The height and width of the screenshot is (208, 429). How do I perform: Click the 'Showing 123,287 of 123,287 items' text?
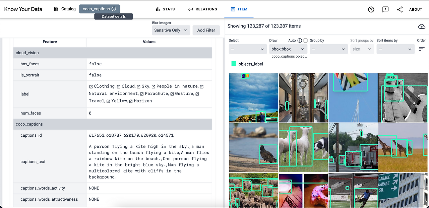[264, 26]
